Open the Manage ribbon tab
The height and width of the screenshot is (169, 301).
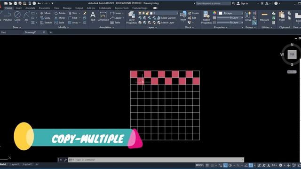pos(67,8)
